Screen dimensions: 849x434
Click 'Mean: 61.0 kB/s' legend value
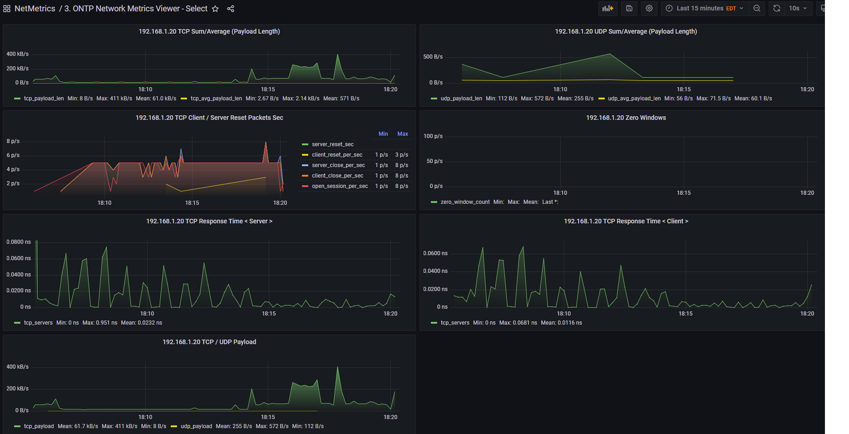click(x=156, y=99)
